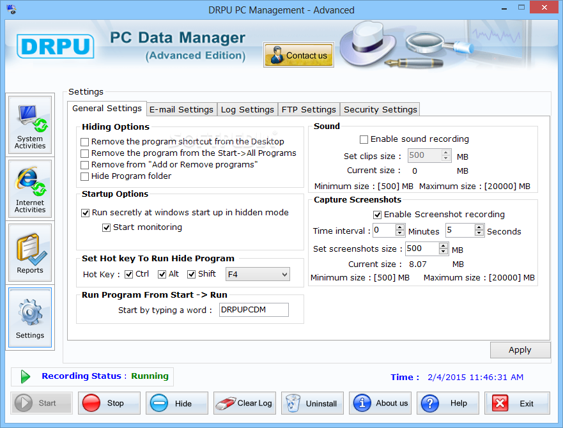Switch to E-mail Settings tab
The height and width of the screenshot is (428, 563).
pyautogui.click(x=181, y=109)
